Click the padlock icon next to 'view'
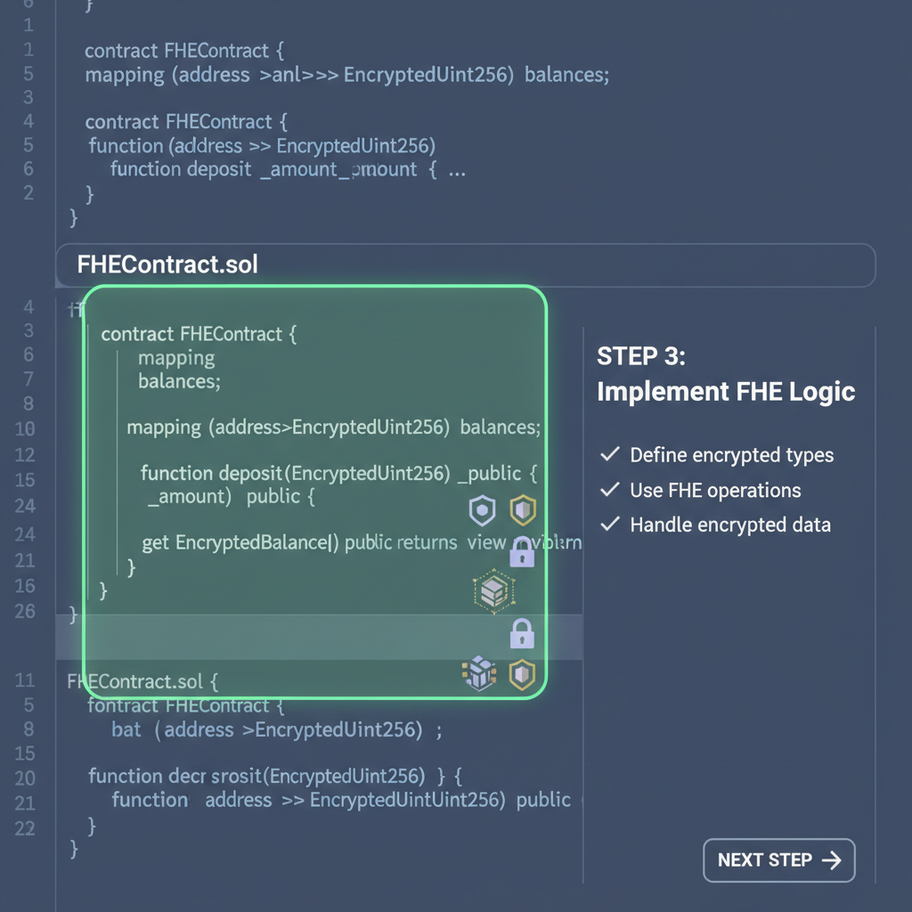912x912 pixels. pos(523,553)
